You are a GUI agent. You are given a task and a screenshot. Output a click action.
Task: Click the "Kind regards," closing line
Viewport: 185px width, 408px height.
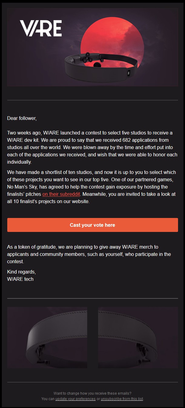coord(21,272)
